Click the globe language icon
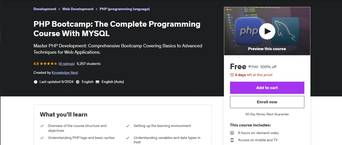This screenshot has width=342, height=145. point(78,82)
